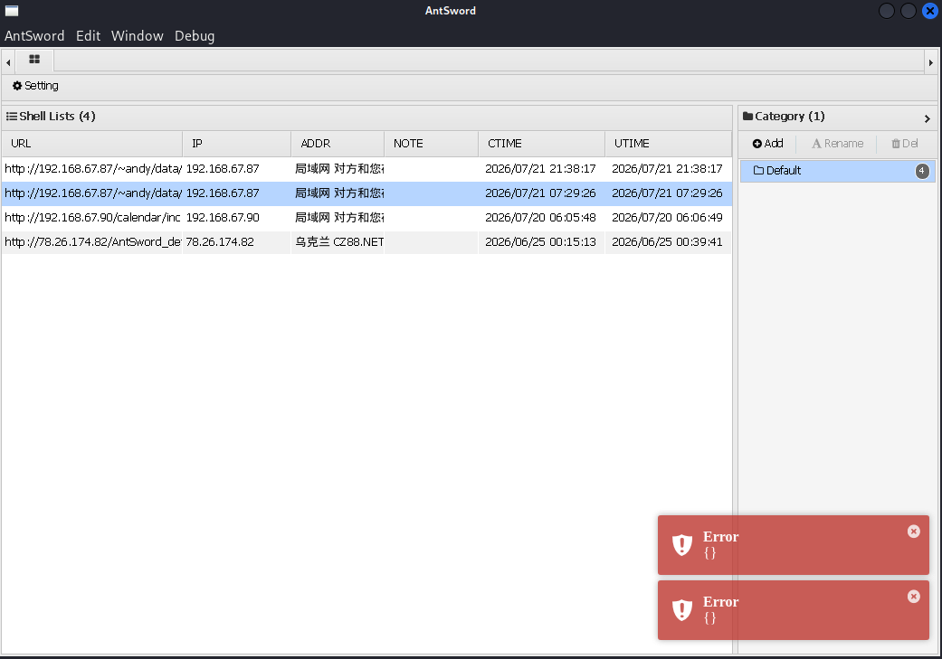
Task: Select the 192.168.67.90/calendar shell URL
Action: point(92,217)
